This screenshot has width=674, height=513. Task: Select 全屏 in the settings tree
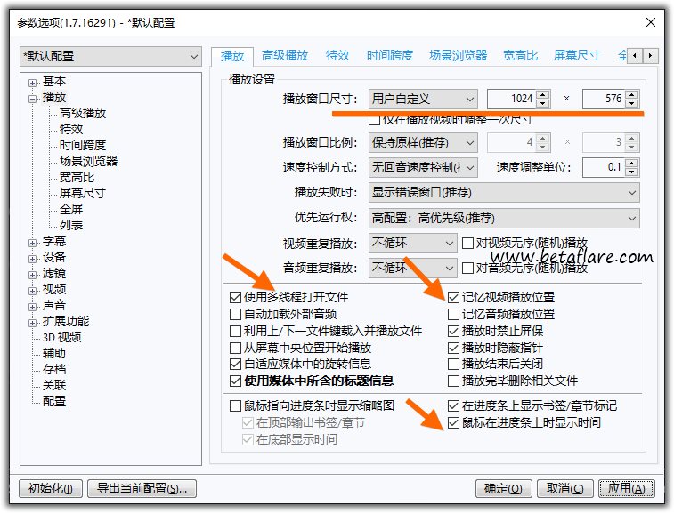pyautogui.click(x=71, y=210)
